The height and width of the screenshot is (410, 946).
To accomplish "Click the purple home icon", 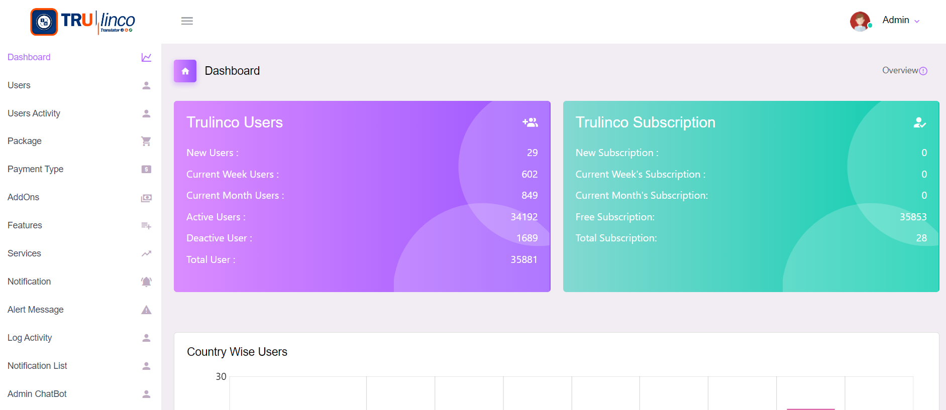I will (185, 71).
